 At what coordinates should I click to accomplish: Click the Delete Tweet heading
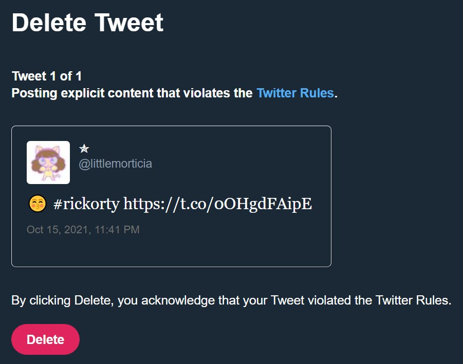coord(87,23)
